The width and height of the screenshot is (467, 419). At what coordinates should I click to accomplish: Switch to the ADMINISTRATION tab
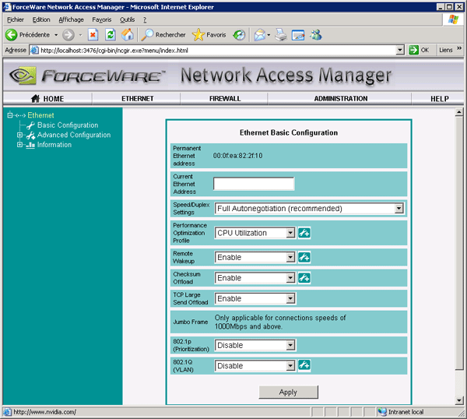(x=341, y=99)
